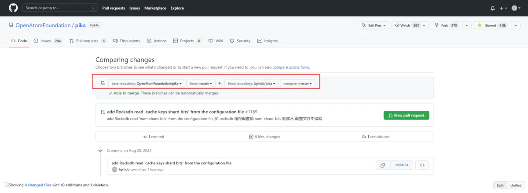Open the 4 changed files link
The width and height of the screenshot is (528, 193).
[38, 185]
